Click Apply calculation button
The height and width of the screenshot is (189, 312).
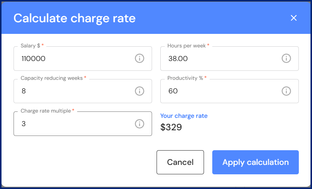(x=256, y=162)
